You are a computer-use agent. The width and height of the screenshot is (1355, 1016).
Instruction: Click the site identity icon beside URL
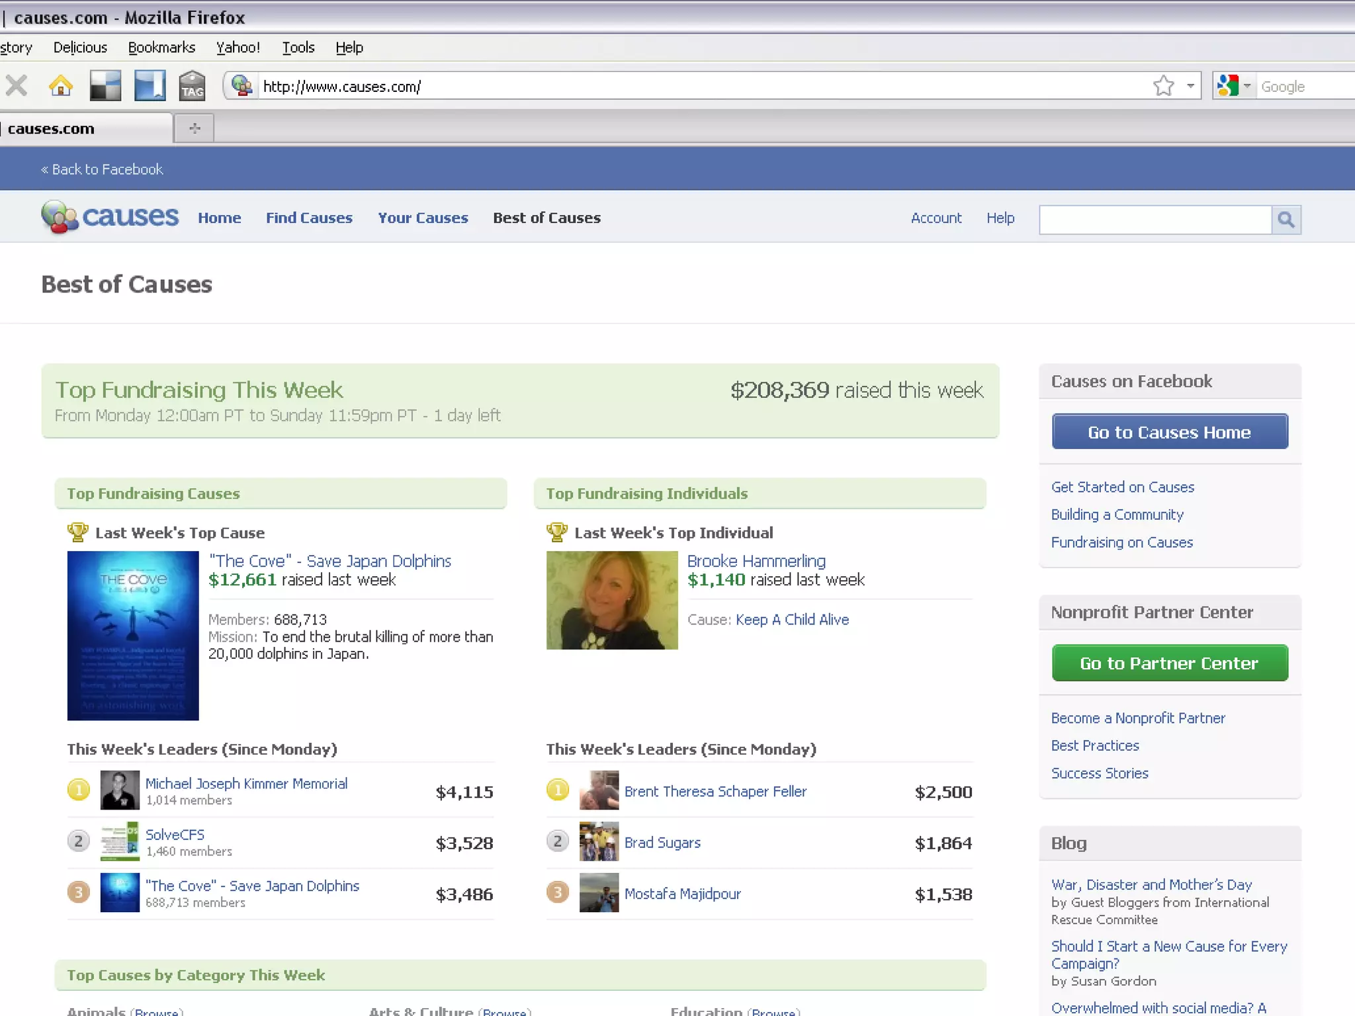click(x=242, y=86)
